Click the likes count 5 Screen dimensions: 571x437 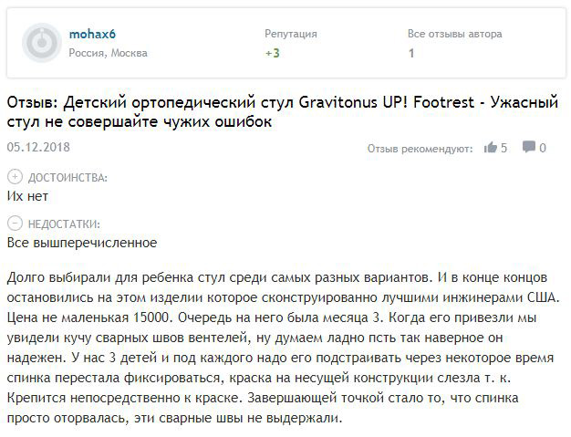(504, 147)
